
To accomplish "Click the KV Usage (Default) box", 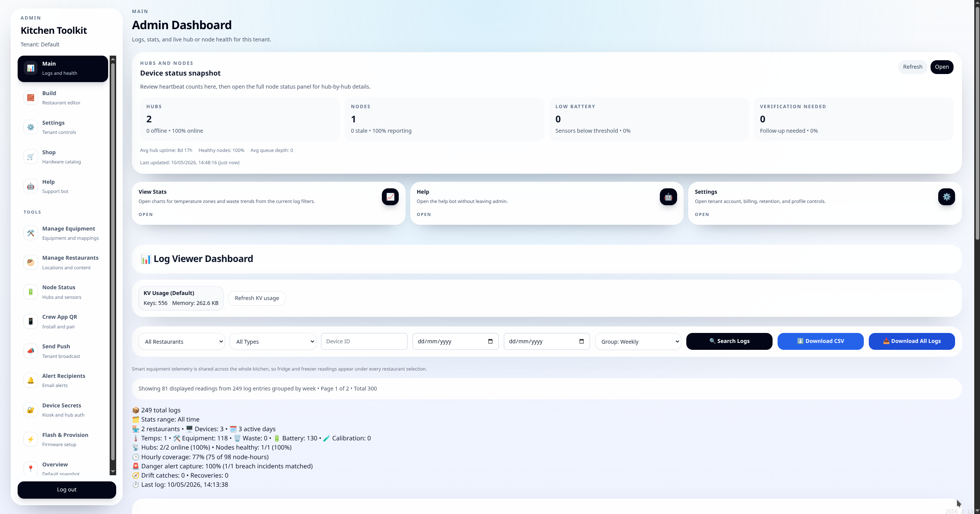I will click(x=181, y=298).
